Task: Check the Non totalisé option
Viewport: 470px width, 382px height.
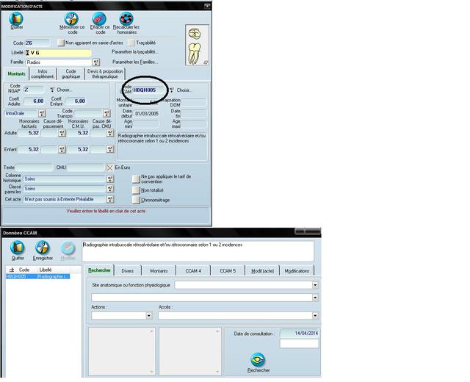Action: pyautogui.click(x=135, y=189)
